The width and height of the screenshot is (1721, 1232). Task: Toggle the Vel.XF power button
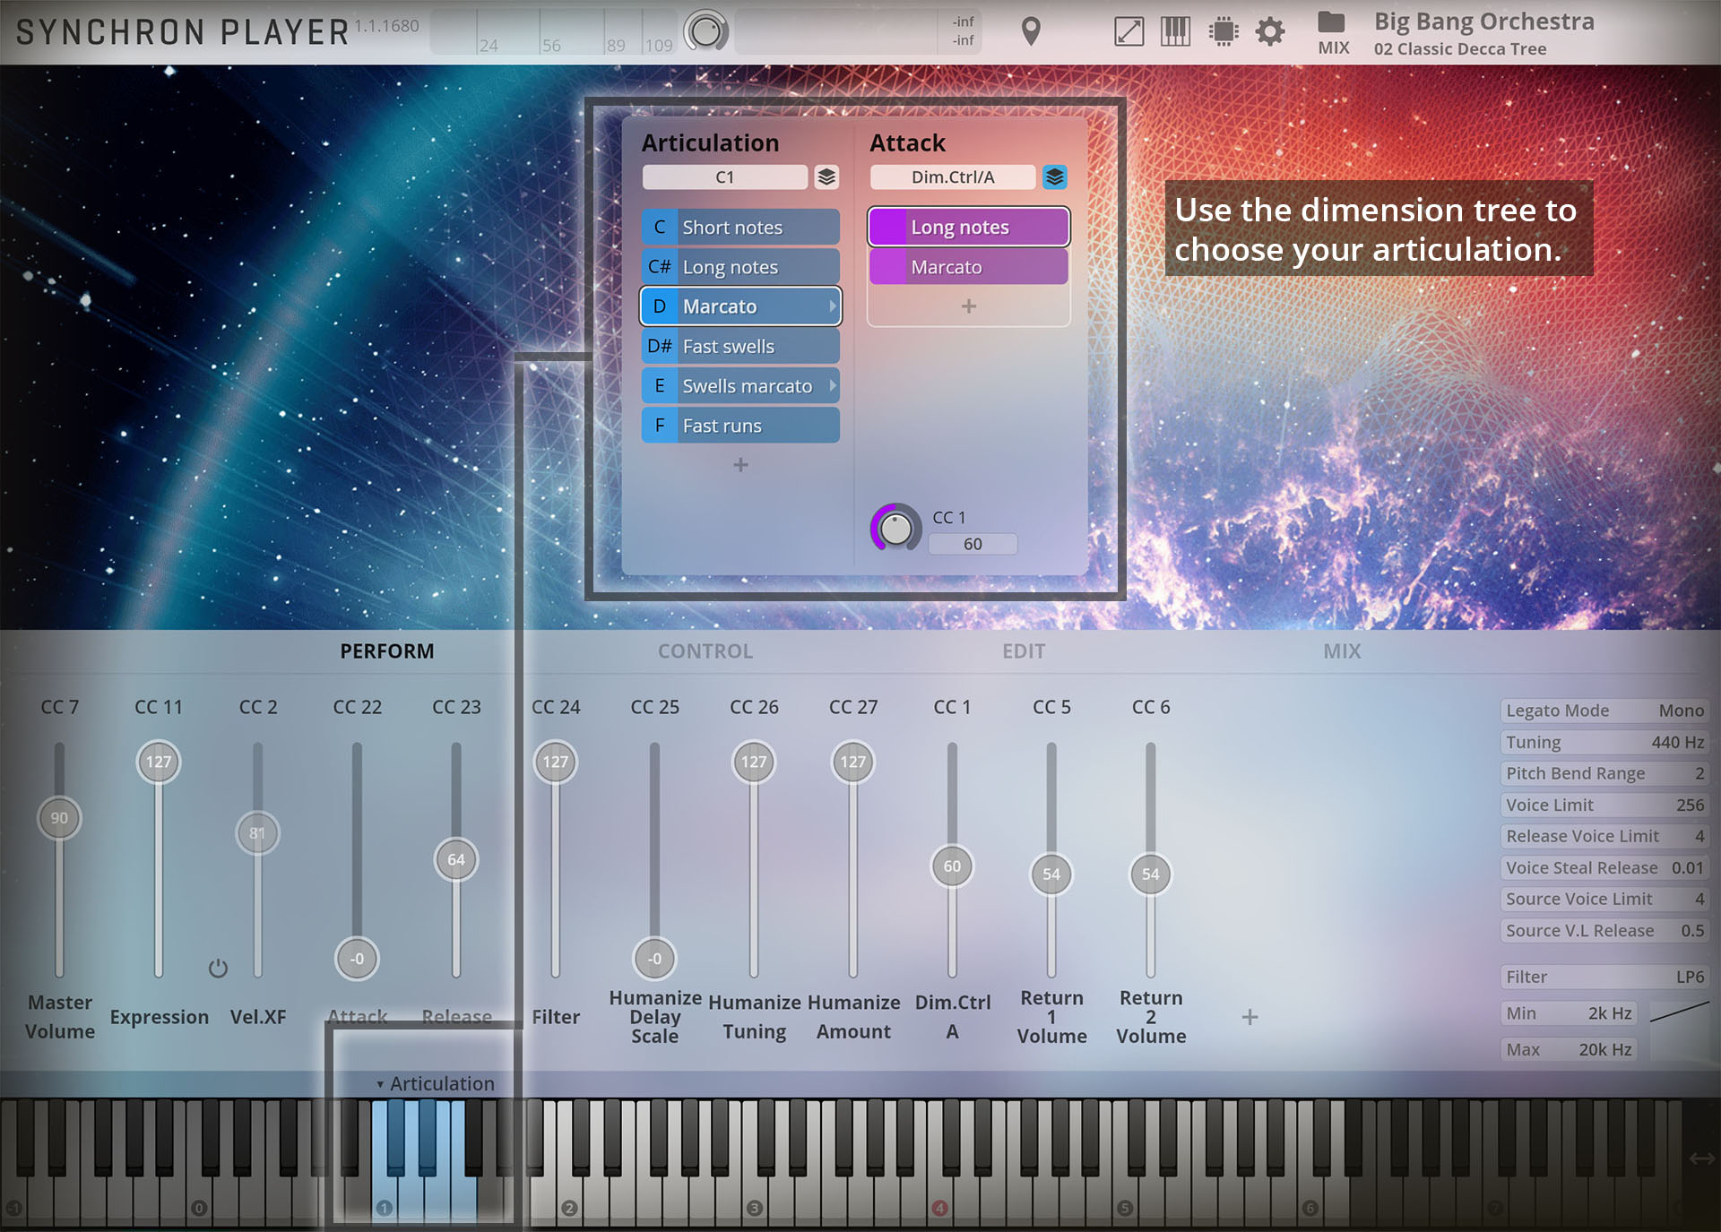[x=218, y=969]
